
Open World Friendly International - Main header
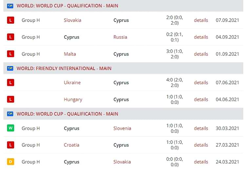coord(64,68)
